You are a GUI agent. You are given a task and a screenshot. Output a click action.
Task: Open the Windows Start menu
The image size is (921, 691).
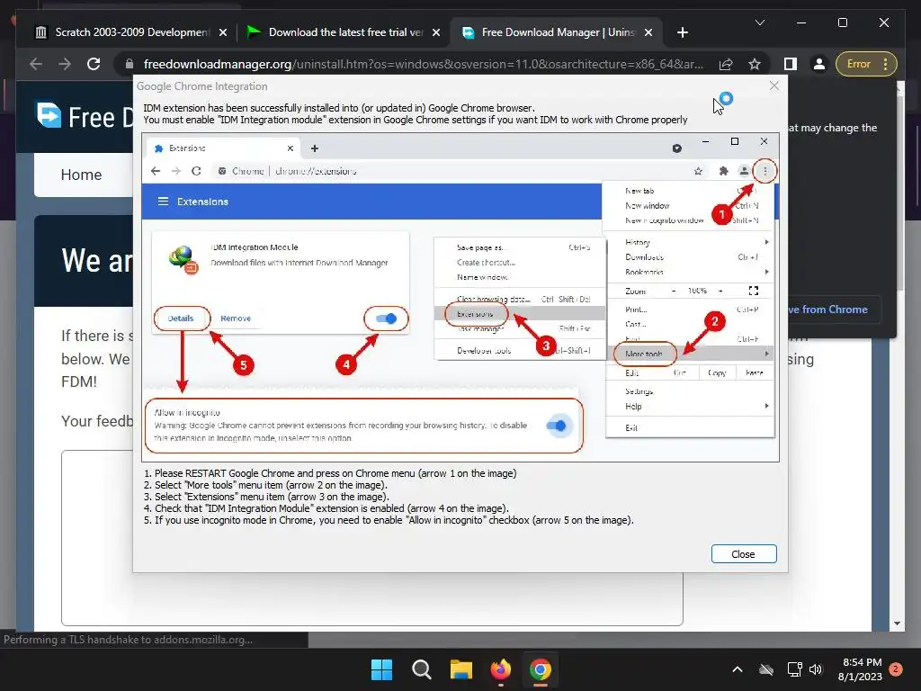click(381, 669)
